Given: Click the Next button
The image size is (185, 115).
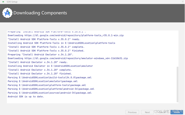Looking at the screenshot, I should point(147,112).
